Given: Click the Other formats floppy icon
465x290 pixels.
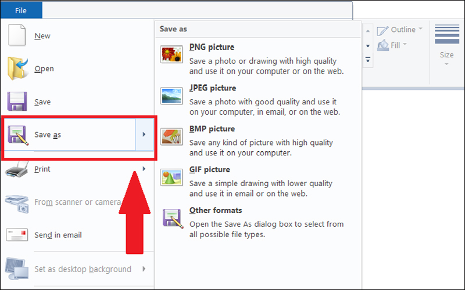Looking at the screenshot, I should pyautogui.click(x=171, y=218).
